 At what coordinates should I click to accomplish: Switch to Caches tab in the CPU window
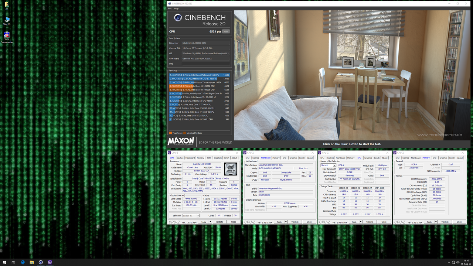(x=180, y=158)
